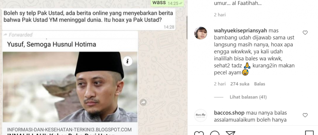This screenshot has width=318, height=135.
Task: Reply to comment using Balas
Action: (260, 84)
